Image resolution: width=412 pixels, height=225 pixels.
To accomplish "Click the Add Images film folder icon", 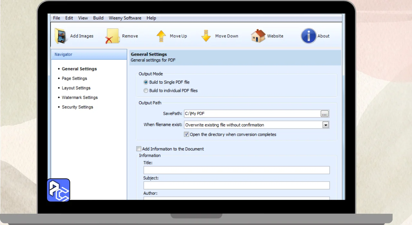I will (61, 36).
